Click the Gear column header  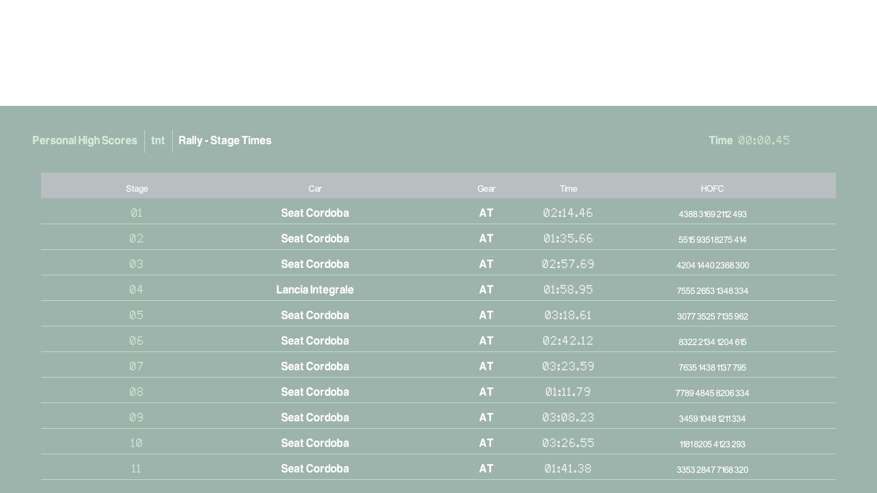(x=486, y=189)
